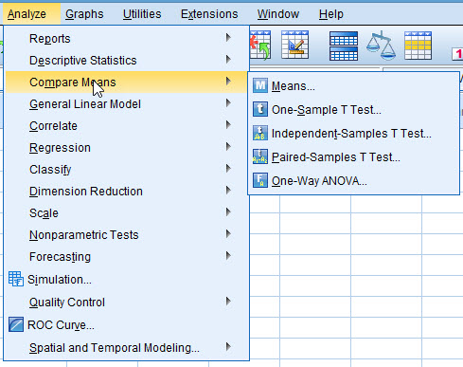
Task: Click the arrow next to Classify
Action: pos(228,169)
